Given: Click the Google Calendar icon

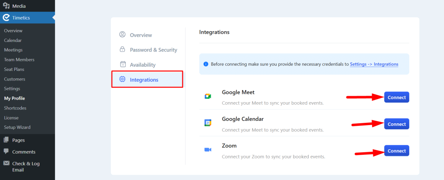Looking at the screenshot, I should pos(208,122).
